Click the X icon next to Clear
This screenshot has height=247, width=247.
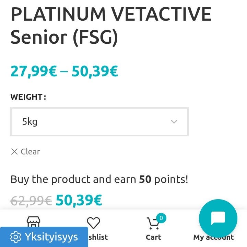(x=14, y=152)
